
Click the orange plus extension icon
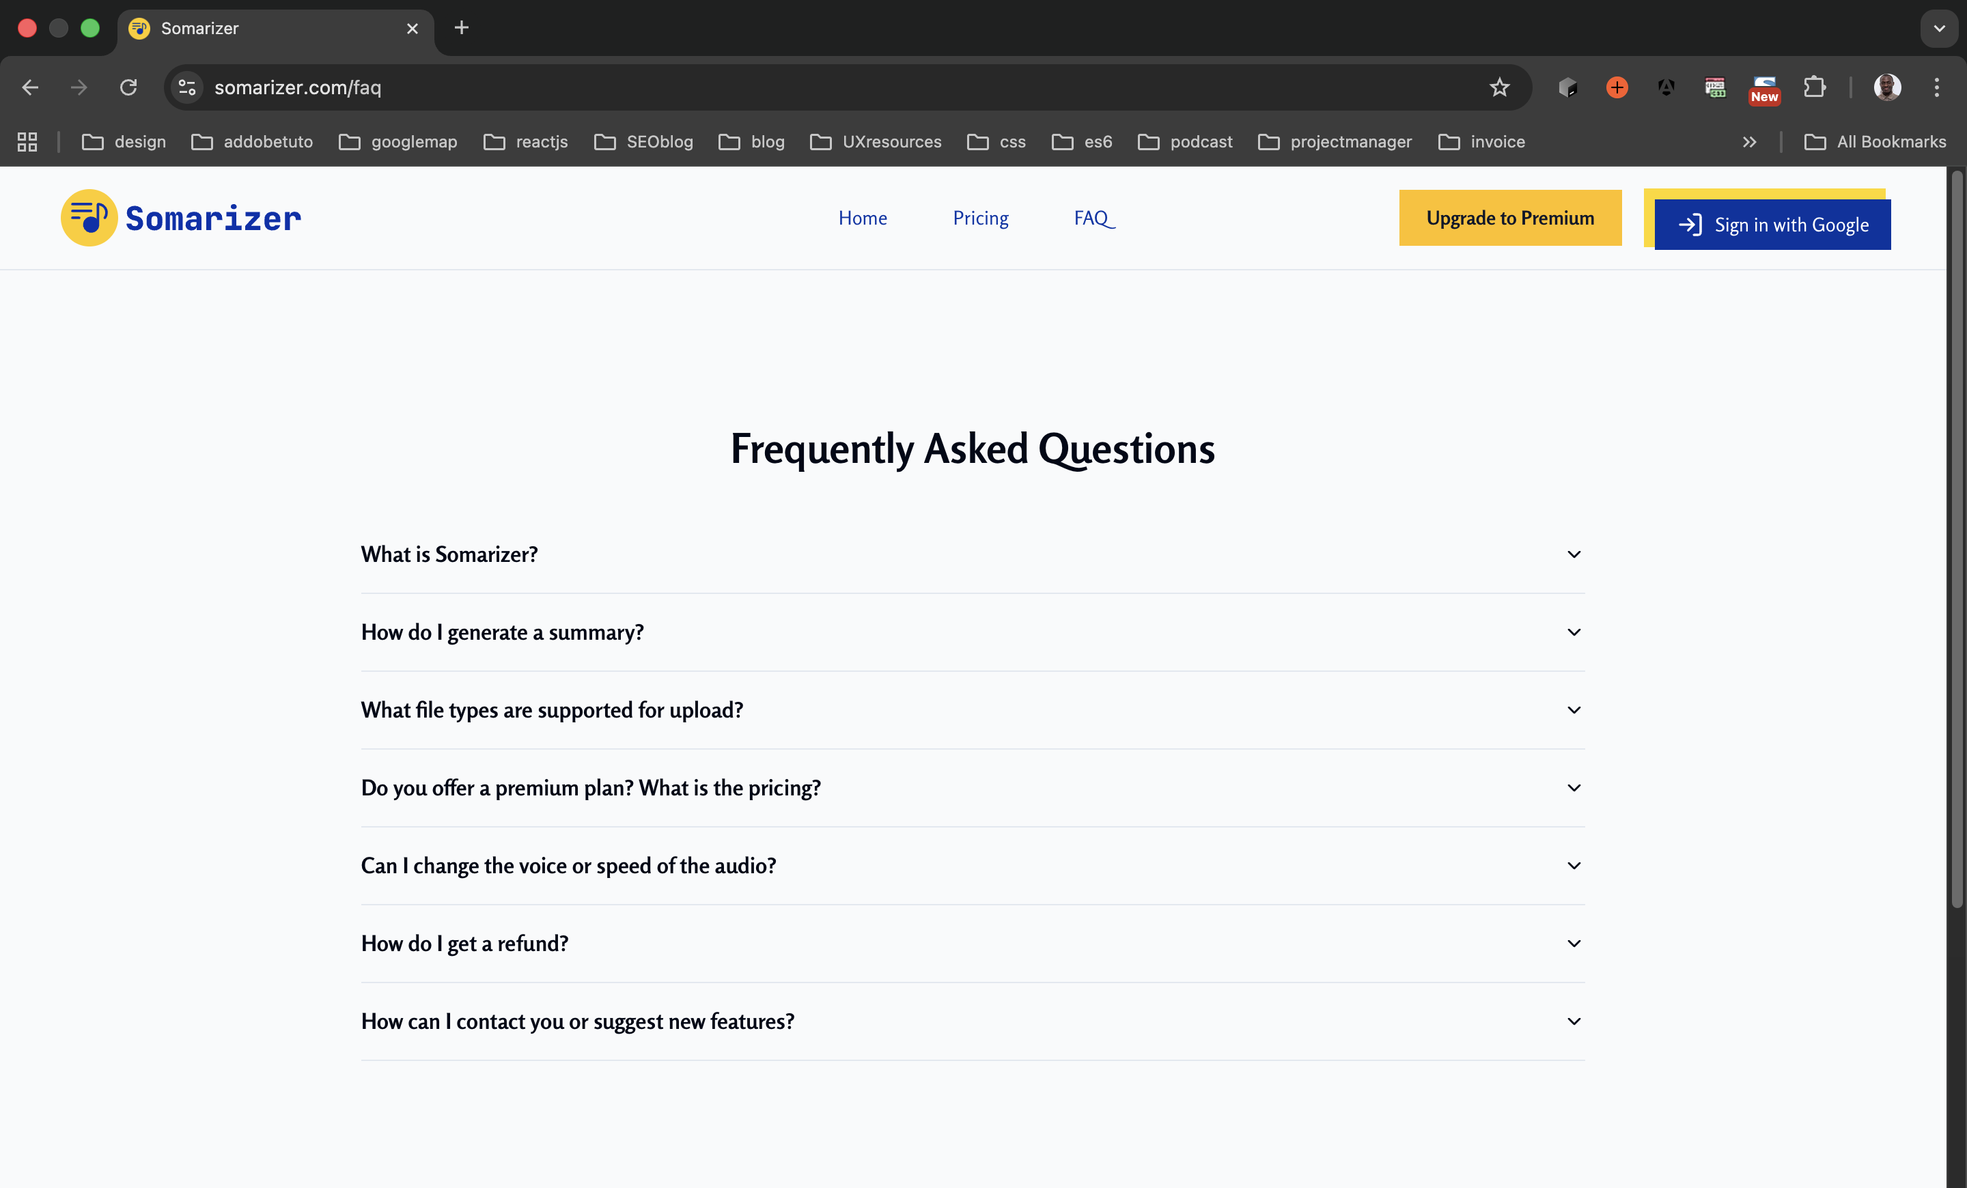tap(1616, 88)
